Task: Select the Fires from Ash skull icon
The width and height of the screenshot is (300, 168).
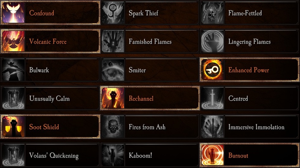Action: tap(113, 127)
